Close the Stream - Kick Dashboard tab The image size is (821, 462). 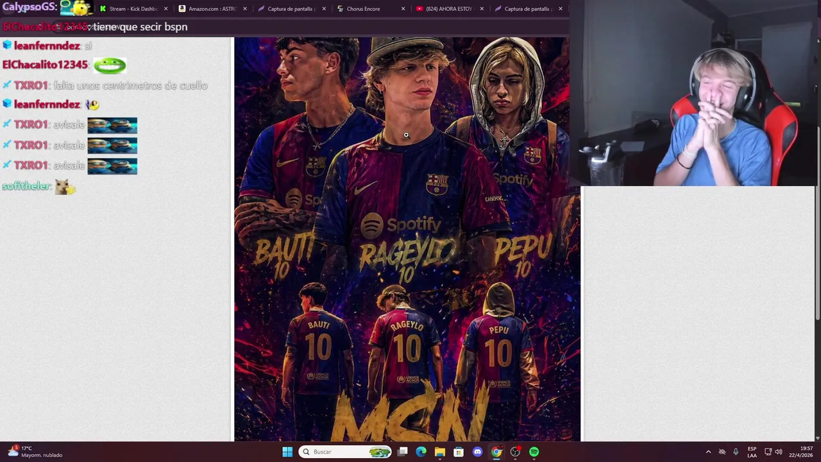click(x=166, y=9)
